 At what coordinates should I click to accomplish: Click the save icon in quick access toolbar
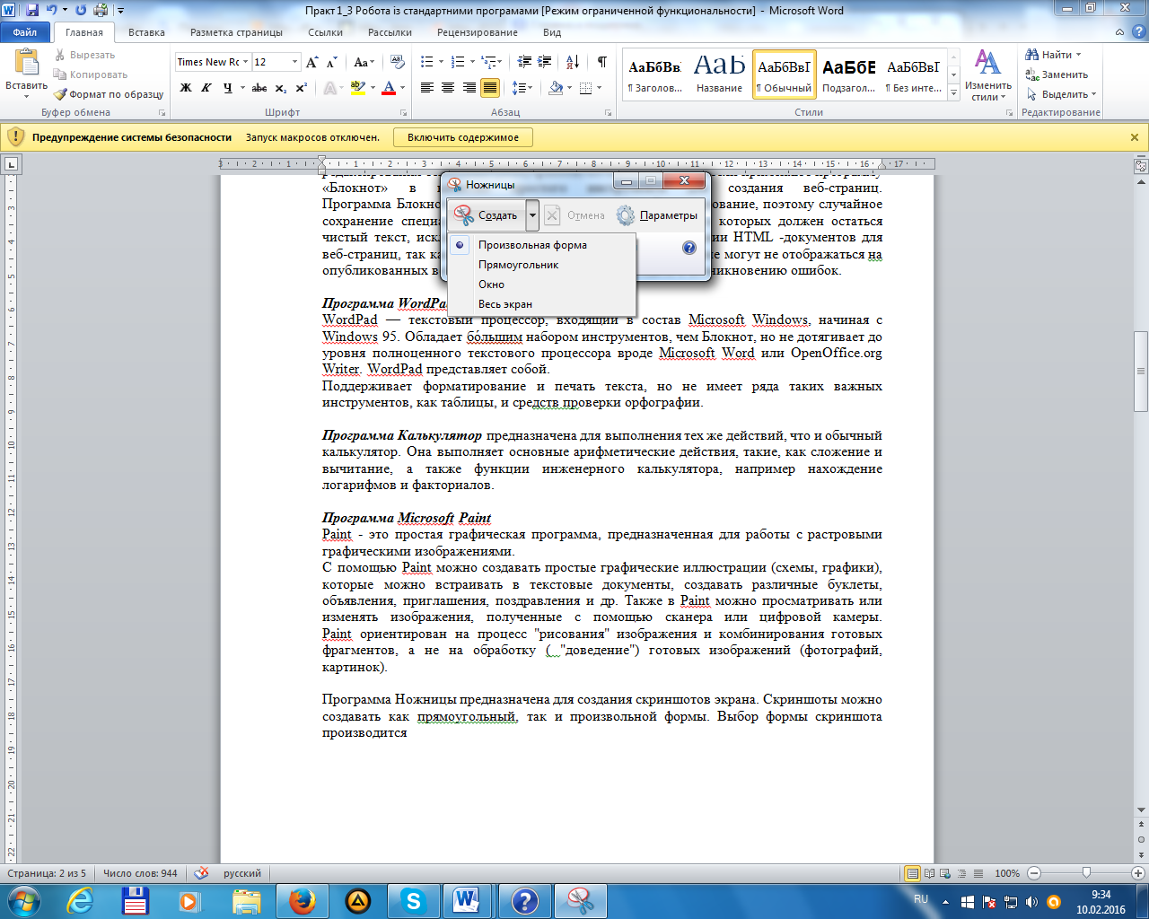pyautogui.click(x=32, y=11)
